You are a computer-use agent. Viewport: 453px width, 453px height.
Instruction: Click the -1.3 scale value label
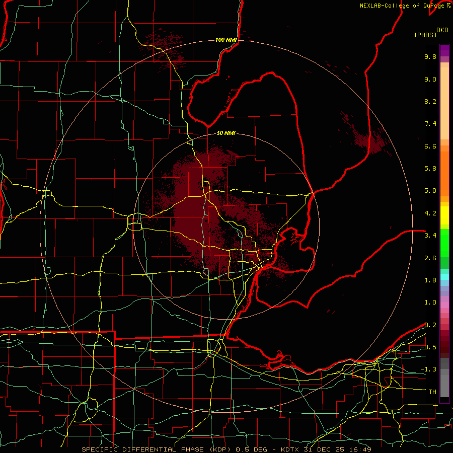click(428, 369)
